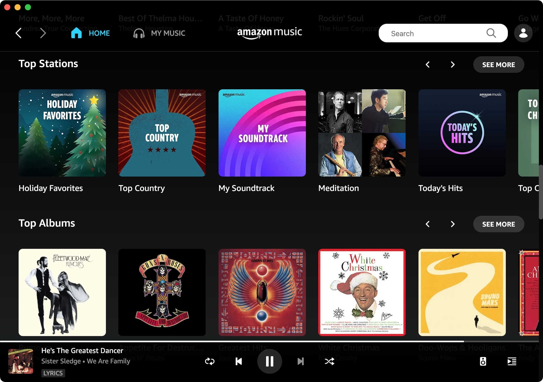Open the user profile account icon
This screenshot has width=543, height=382.
coord(523,33)
